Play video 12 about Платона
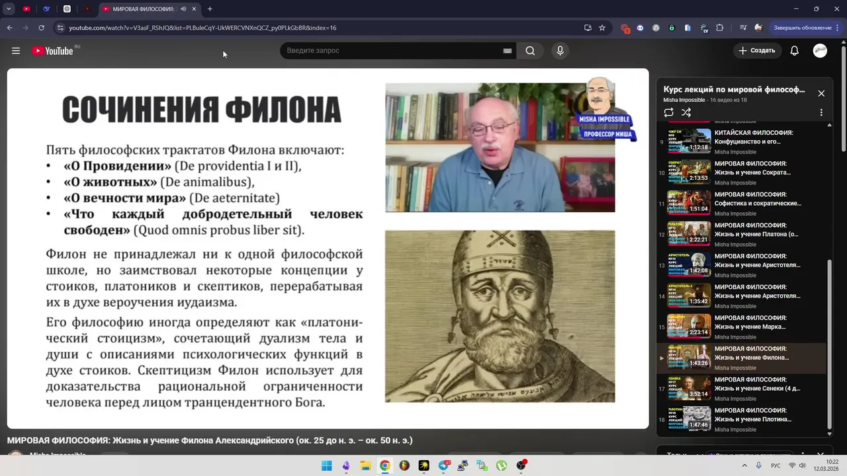Screen dimensions: 847x476 741,234
